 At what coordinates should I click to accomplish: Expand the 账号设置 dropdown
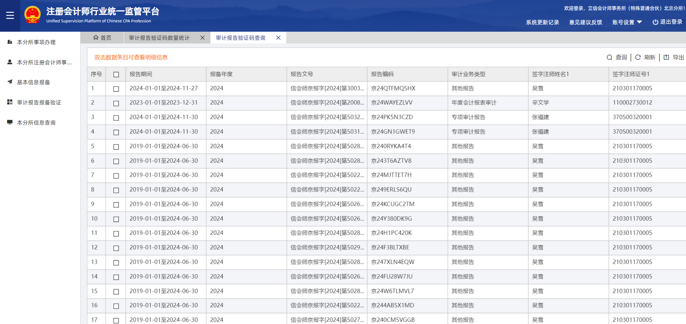pos(627,22)
